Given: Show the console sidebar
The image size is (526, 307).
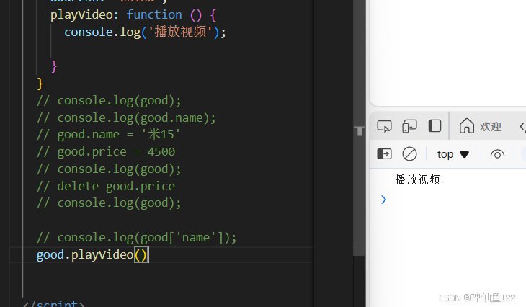Looking at the screenshot, I should [x=384, y=154].
